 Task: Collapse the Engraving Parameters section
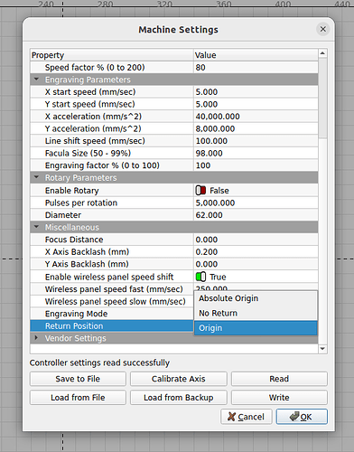36,80
